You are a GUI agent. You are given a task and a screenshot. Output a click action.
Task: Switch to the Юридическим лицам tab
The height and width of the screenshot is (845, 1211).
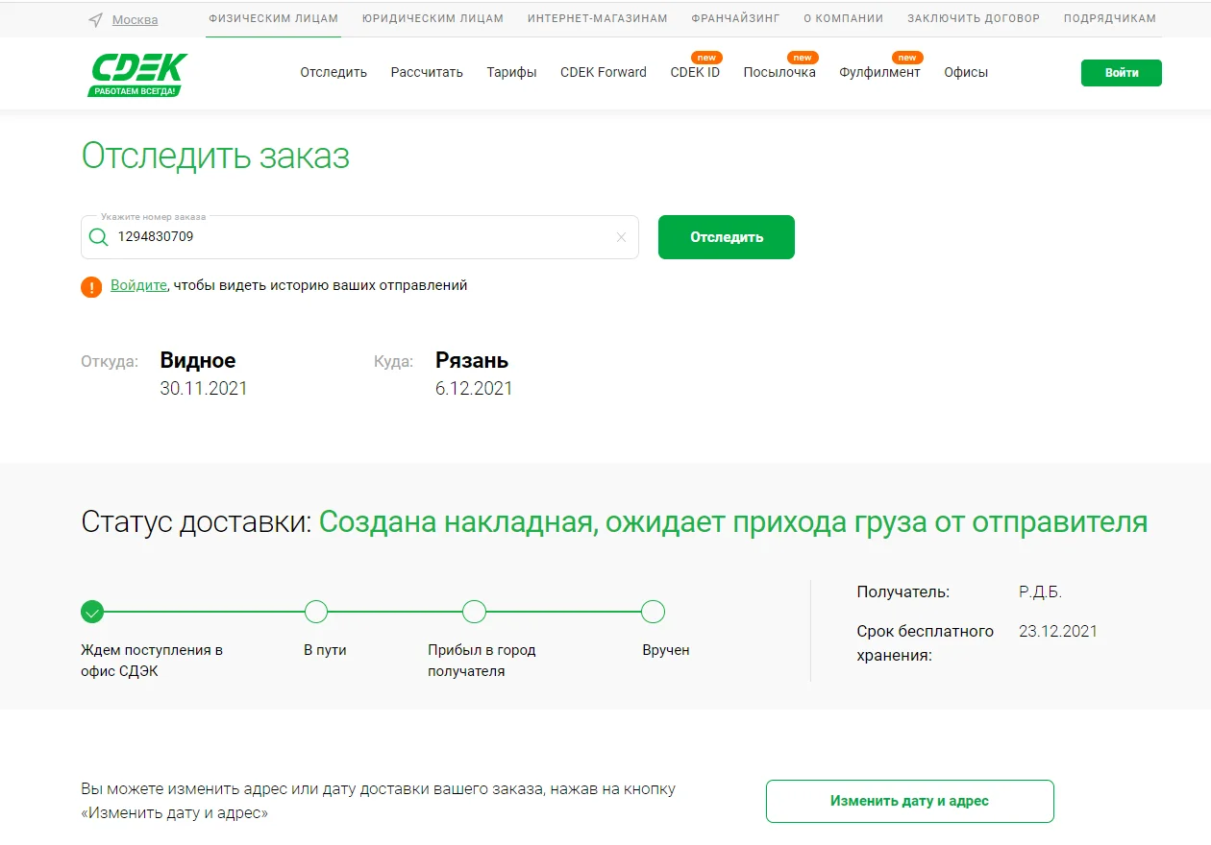click(432, 18)
